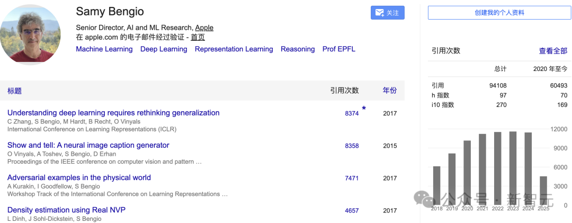Viewport: 572px width, 223px height.
Task: Click the 引用 metric label
Action: (x=437, y=86)
